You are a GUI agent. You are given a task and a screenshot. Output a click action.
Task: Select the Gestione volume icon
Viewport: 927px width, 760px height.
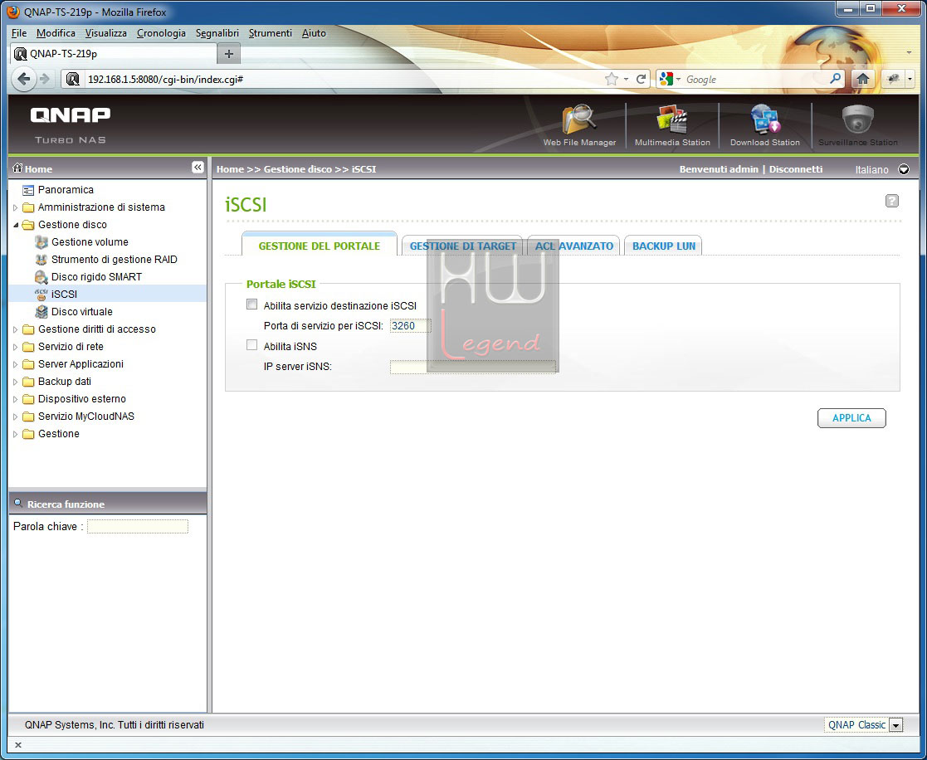point(41,242)
